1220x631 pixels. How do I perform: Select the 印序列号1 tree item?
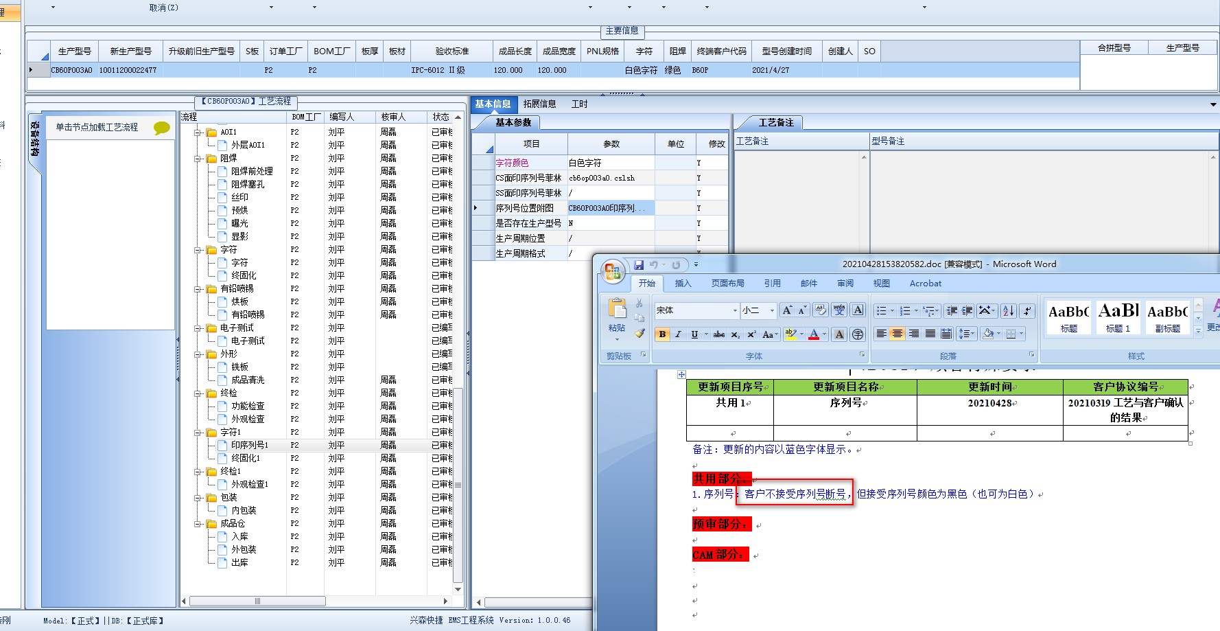tap(249, 445)
